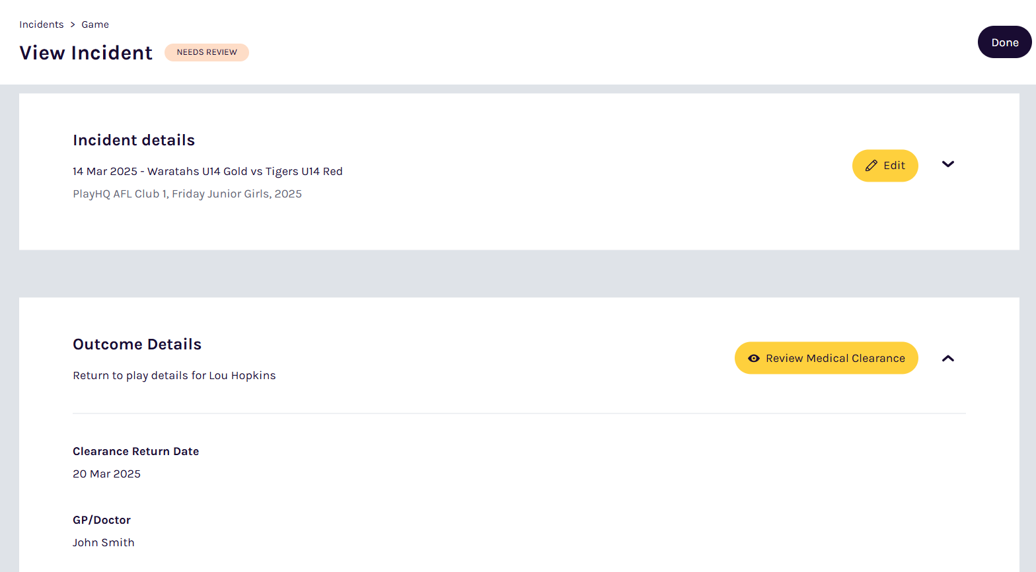Click the Edit button text label
Viewport: 1036px width, 572px height.
coord(894,166)
